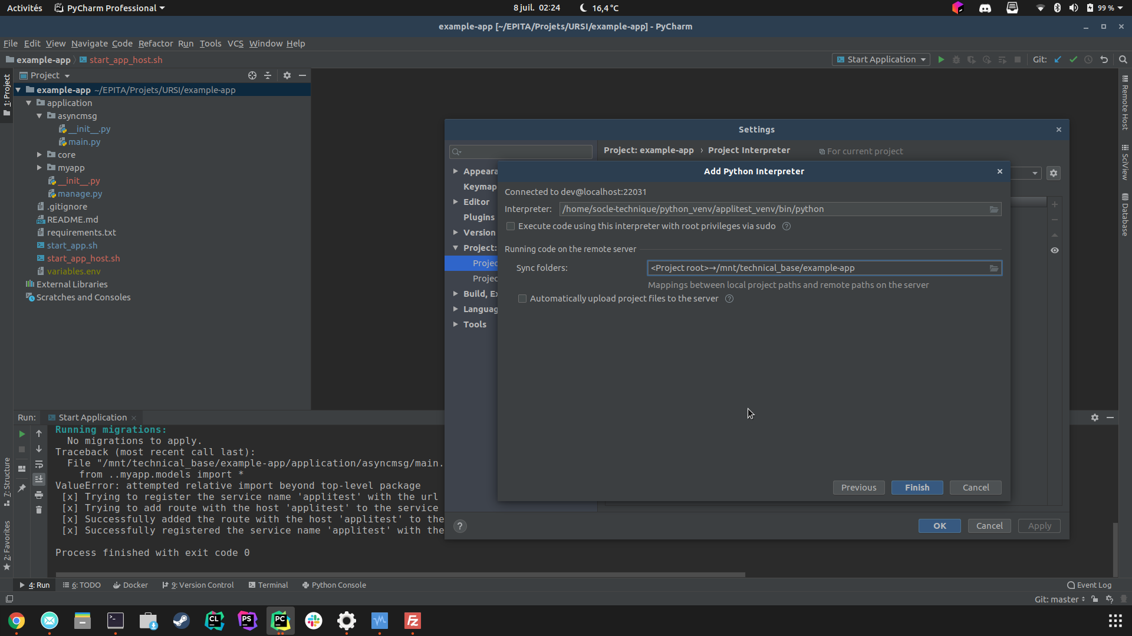Open Steam from the dock

coord(182,620)
